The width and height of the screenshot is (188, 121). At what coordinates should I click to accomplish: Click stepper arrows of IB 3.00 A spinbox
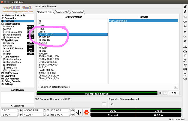(69, 110)
